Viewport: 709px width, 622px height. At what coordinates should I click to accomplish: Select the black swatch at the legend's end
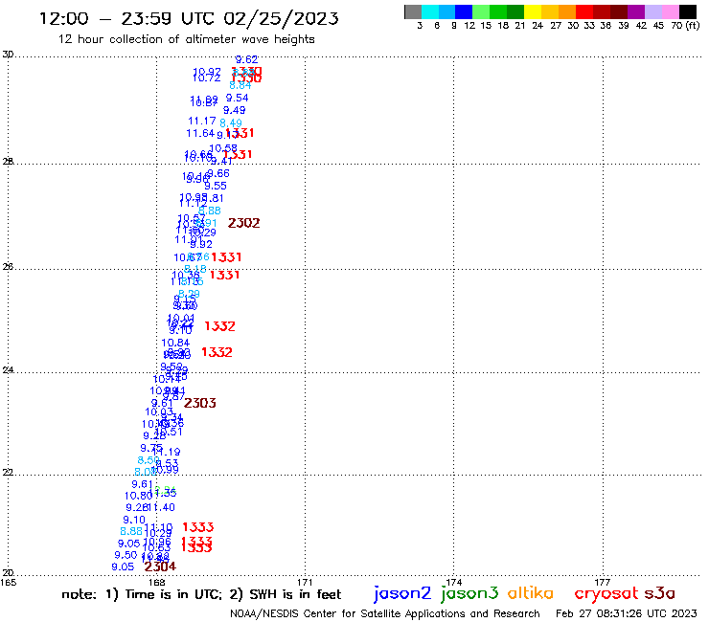tap(687, 11)
